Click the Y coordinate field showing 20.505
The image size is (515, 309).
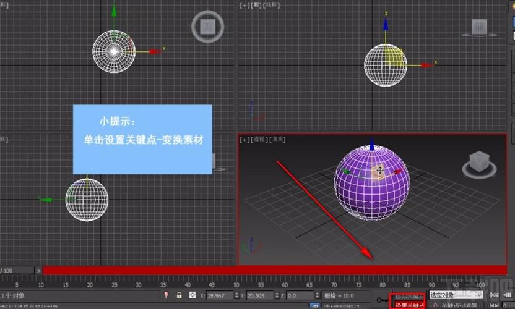coord(259,295)
